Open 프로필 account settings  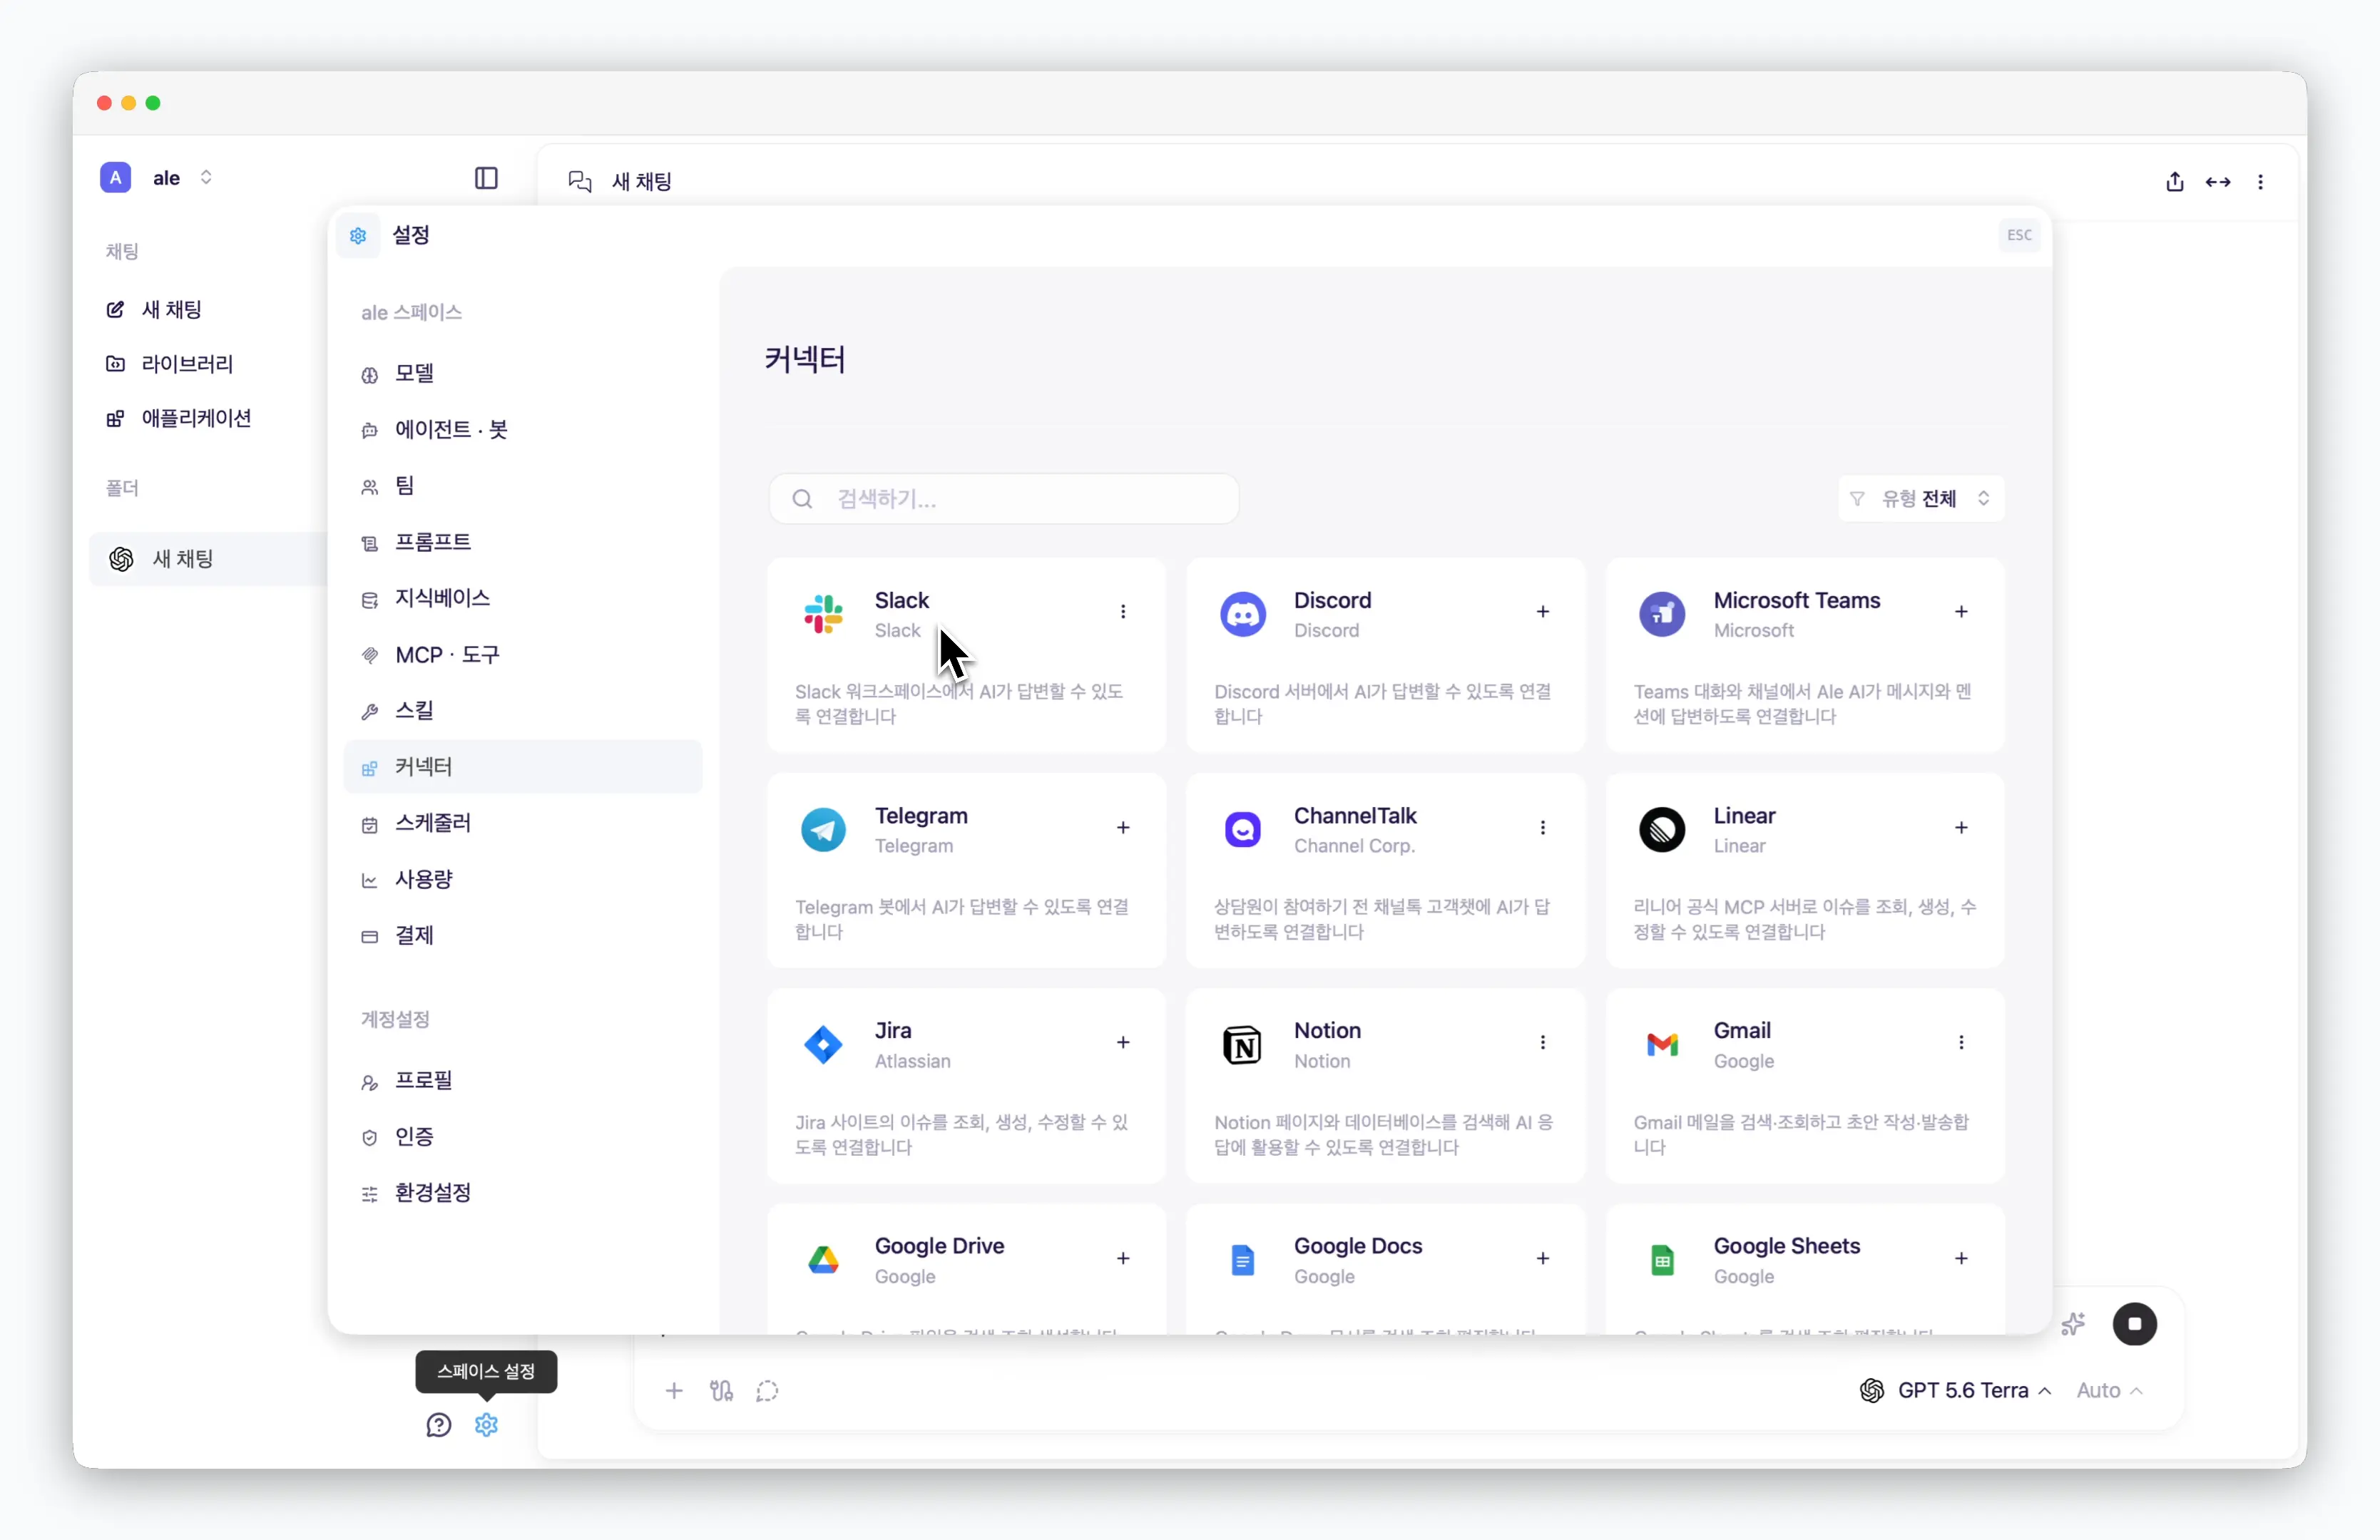[x=522, y=1080]
